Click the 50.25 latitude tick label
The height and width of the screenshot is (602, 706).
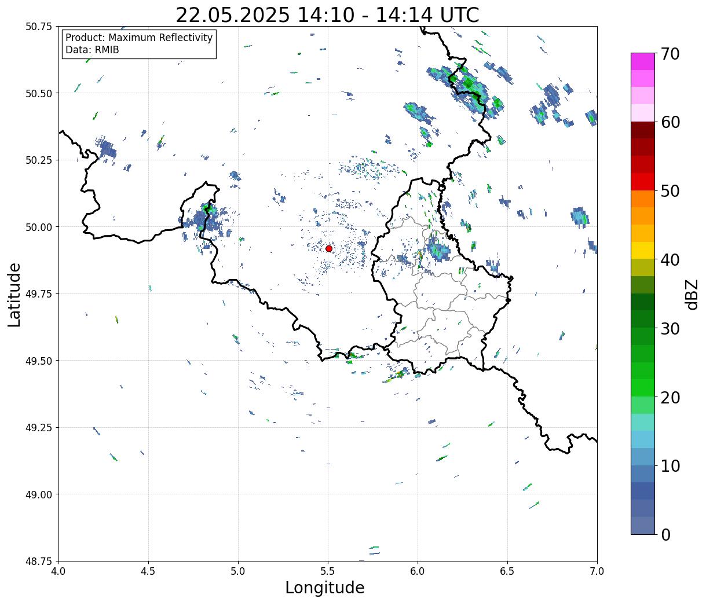[x=39, y=160]
